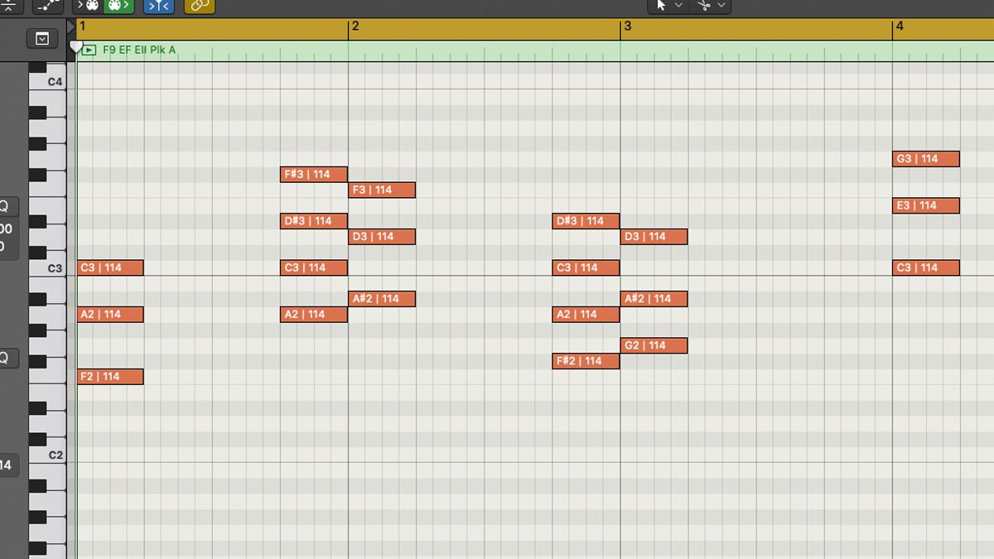Open the Pointer tool dropdown chevron
This screenshot has height=559, width=994.
pos(678,7)
